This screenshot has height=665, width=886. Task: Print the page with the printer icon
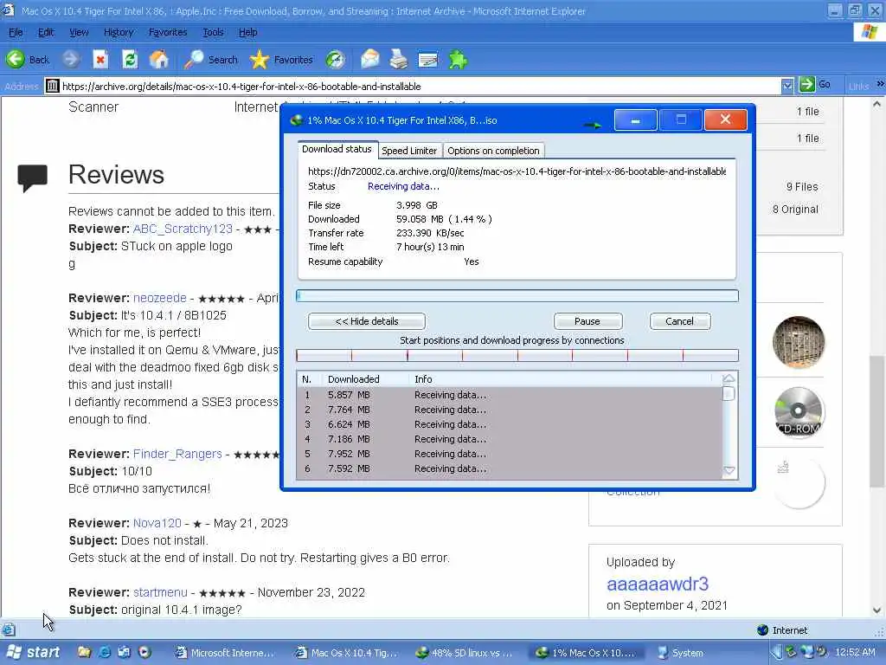click(398, 60)
